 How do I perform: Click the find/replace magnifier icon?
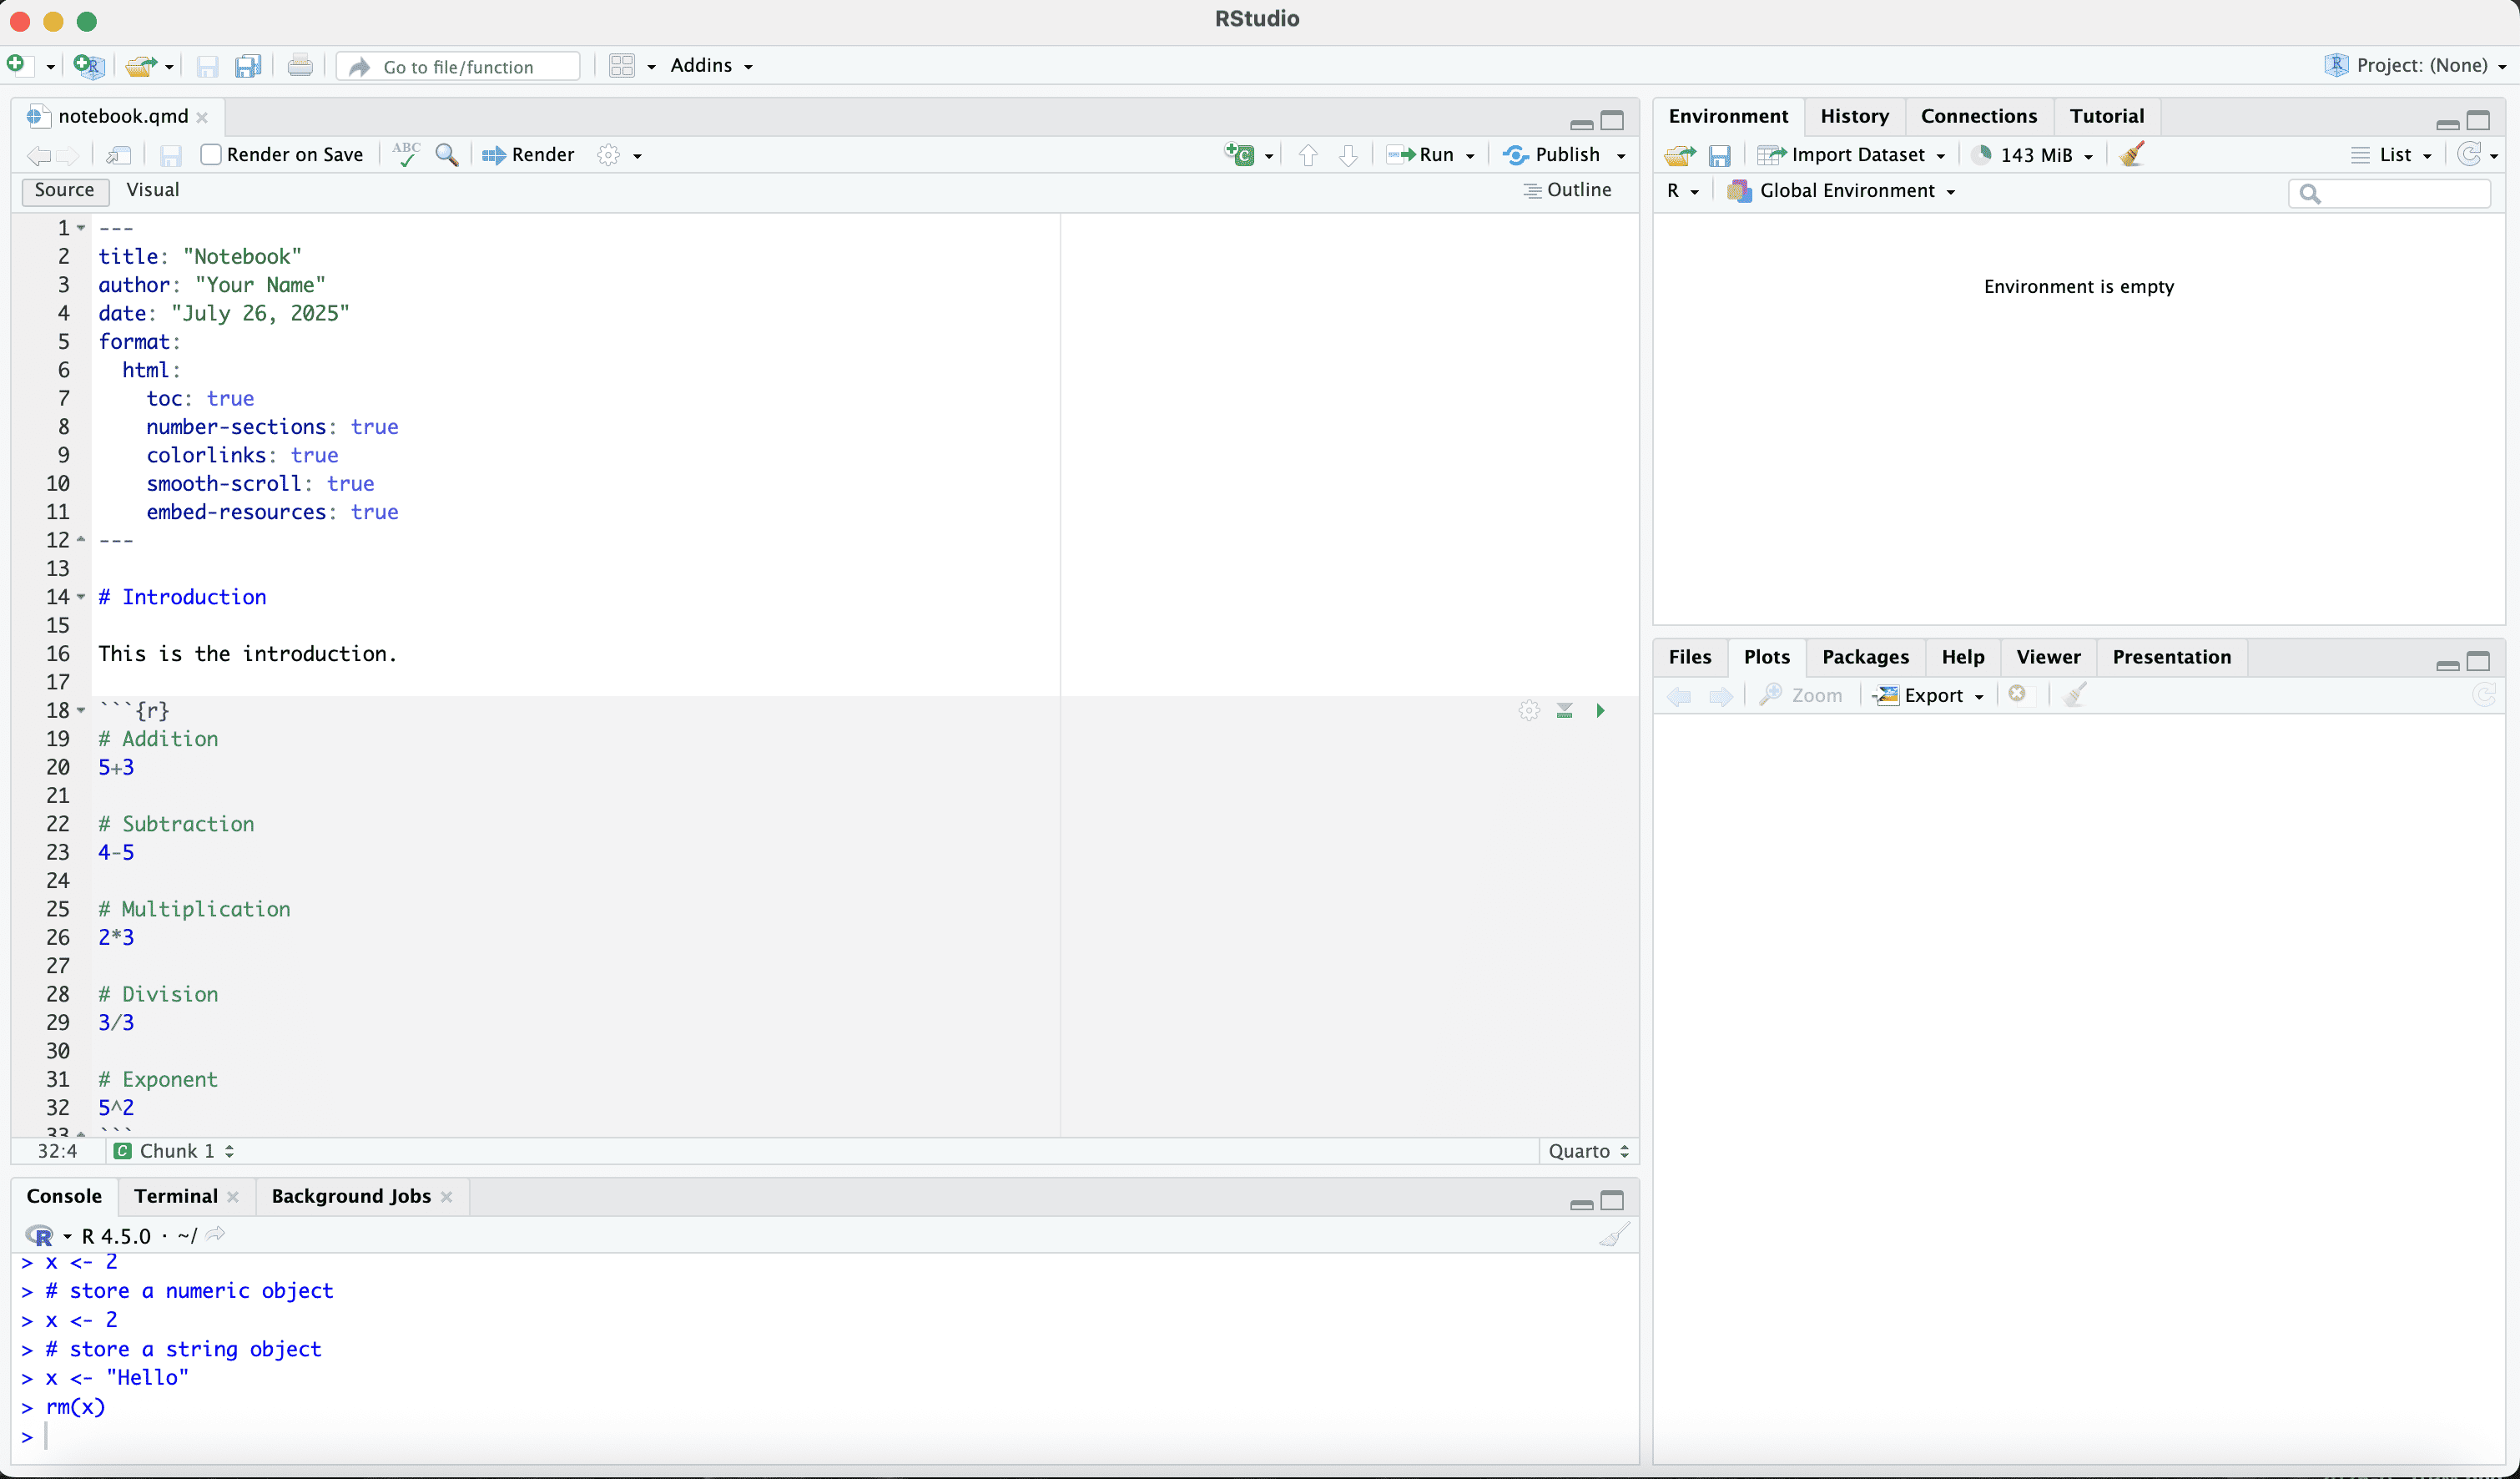tap(447, 155)
